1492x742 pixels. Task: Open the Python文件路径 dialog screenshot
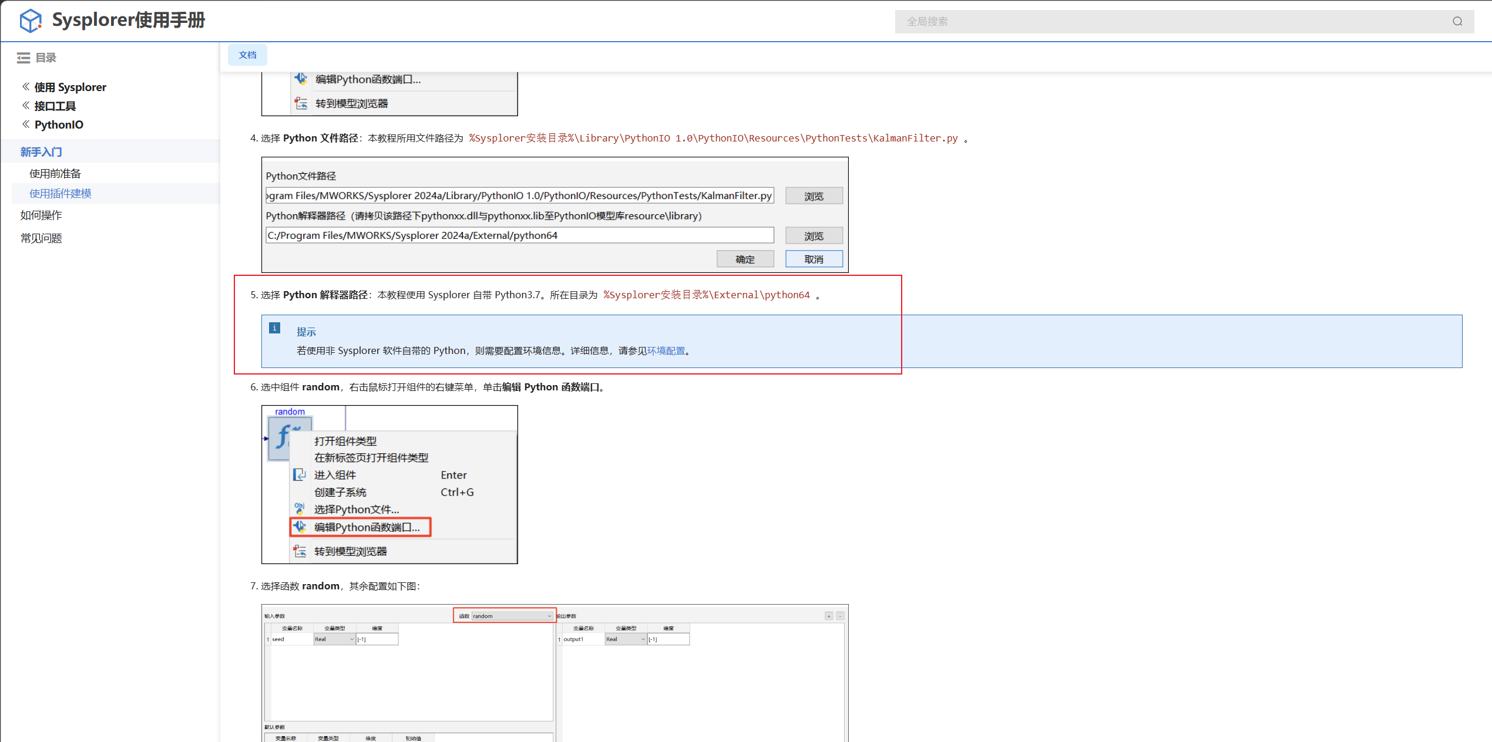pos(555,215)
